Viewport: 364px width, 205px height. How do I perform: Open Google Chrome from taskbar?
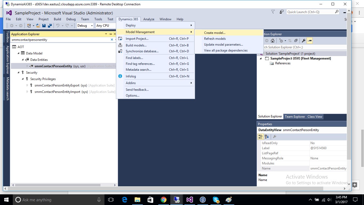coord(164,200)
